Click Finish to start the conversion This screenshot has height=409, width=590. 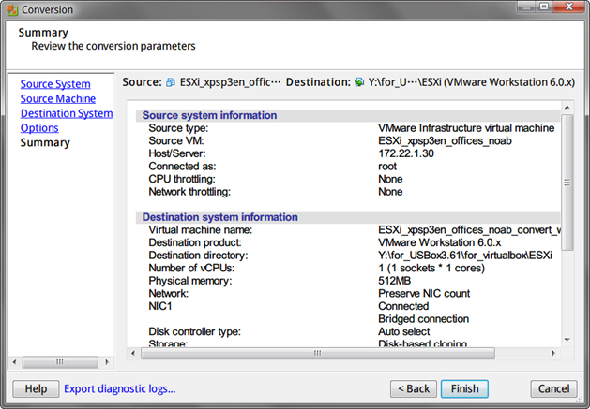click(464, 388)
